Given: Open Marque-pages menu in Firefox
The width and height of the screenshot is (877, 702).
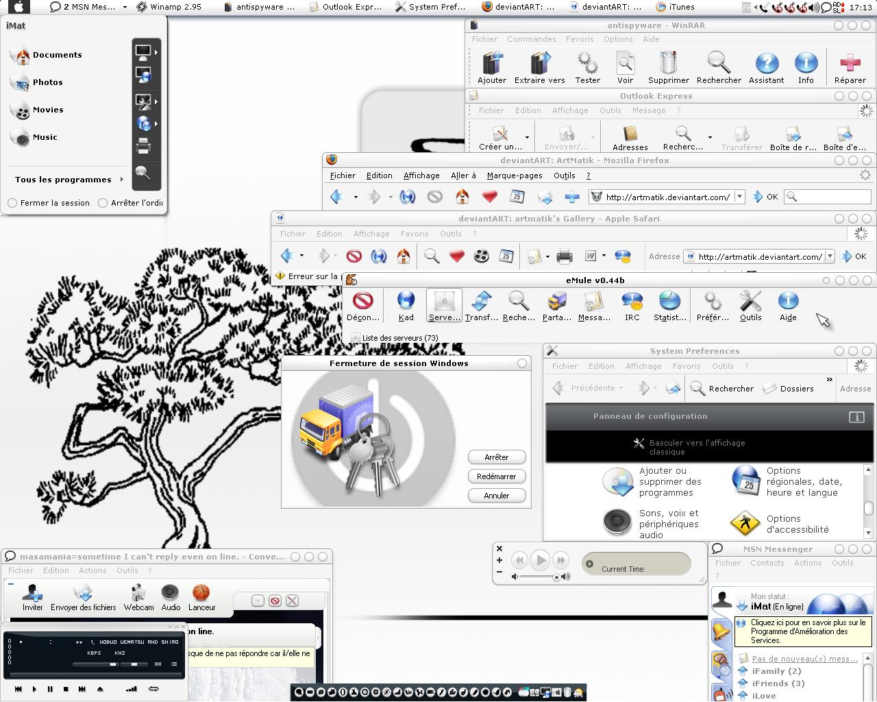Looking at the screenshot, I should pyautogui.click(x=515, y=175).
